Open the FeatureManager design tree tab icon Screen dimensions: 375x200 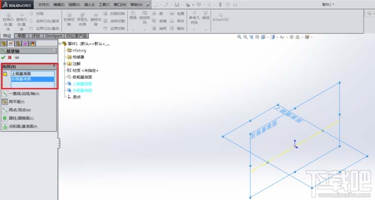pos(3,44)
